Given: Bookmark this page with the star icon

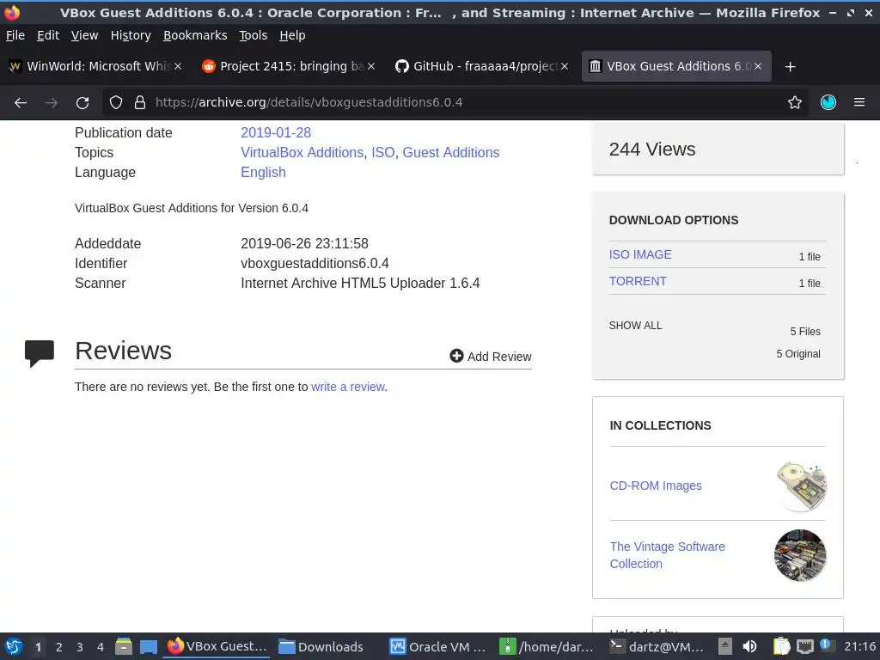Looking at the screenshot, I should click(795, 103).
